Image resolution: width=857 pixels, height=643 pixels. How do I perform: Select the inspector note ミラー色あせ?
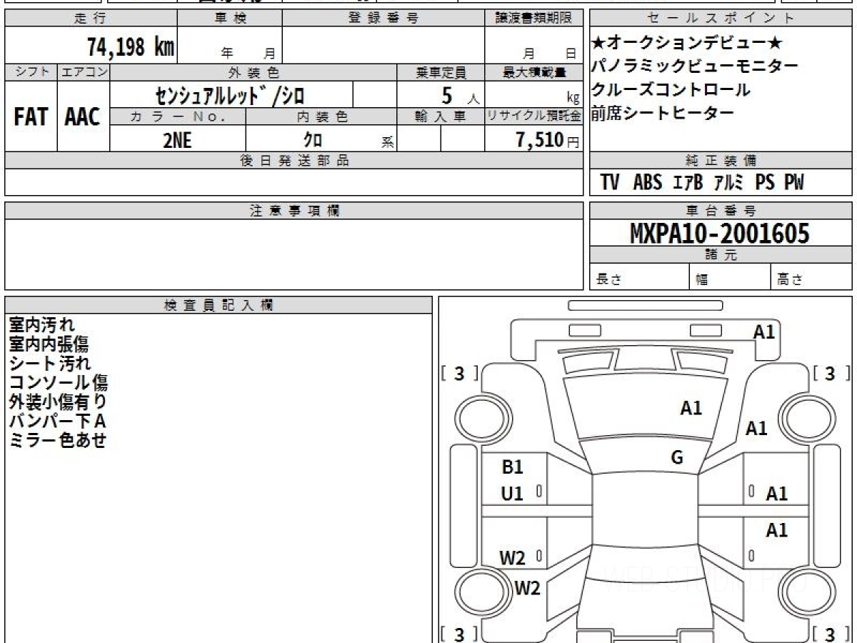[57, 441]
